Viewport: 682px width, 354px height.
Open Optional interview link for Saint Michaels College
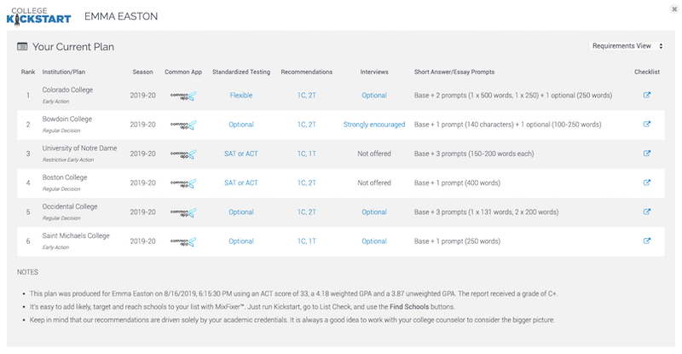pyautogui.click(x=374, y=241)
